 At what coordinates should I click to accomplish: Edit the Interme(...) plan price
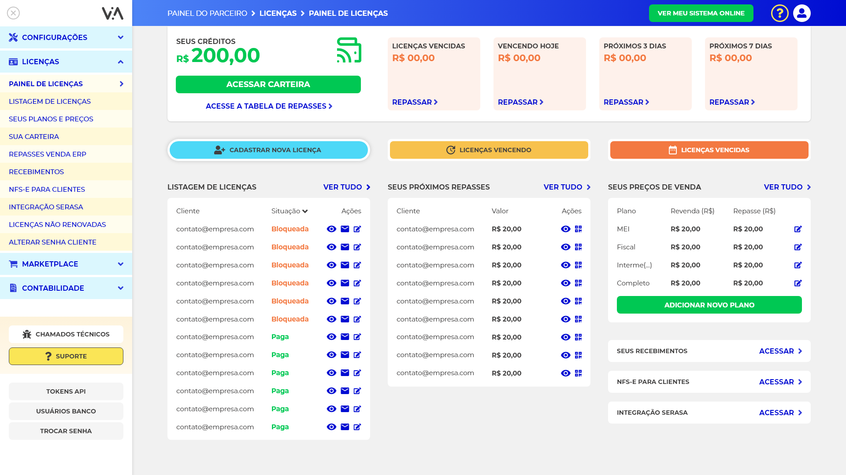click(798, 265)
